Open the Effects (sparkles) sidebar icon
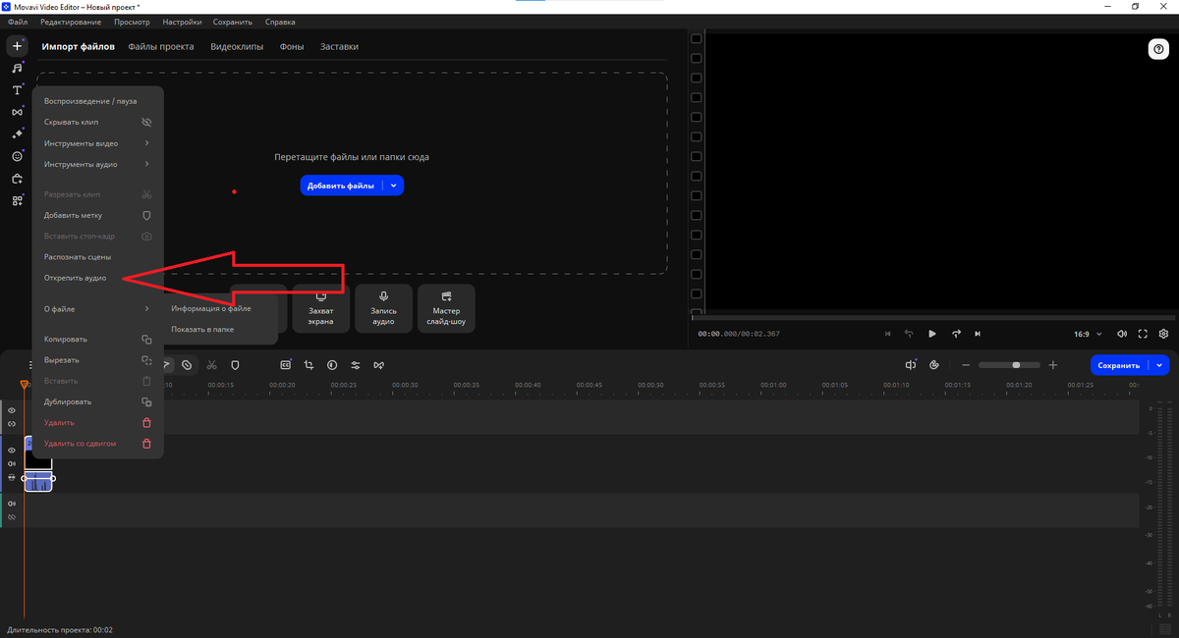 point(16,135)
